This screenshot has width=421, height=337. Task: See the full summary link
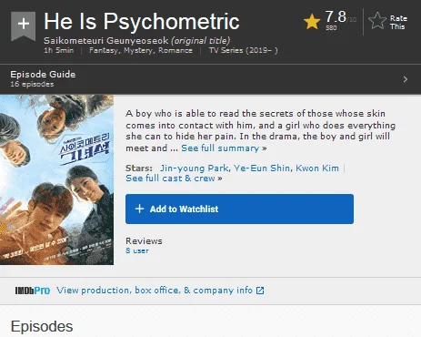pos(224,148)
